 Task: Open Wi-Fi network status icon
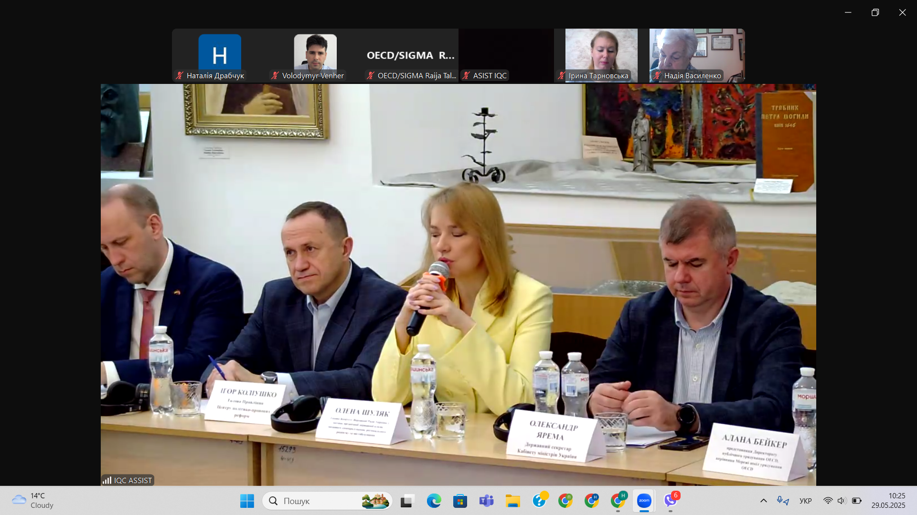tap(828, 501)
